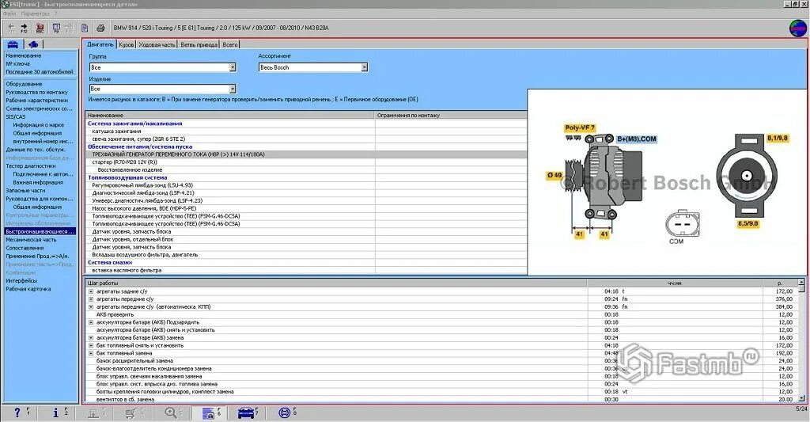810x422 pixels.
Task: Click the forward arrow F12 toolbar icon
Action: (x=24, y=28)
